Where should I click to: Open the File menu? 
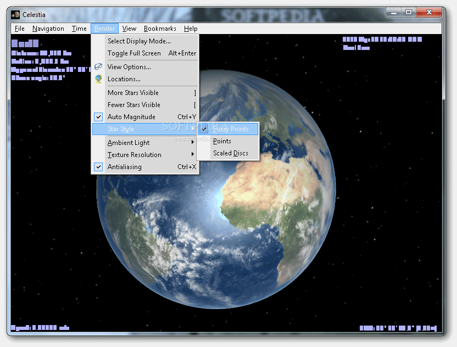20,29
